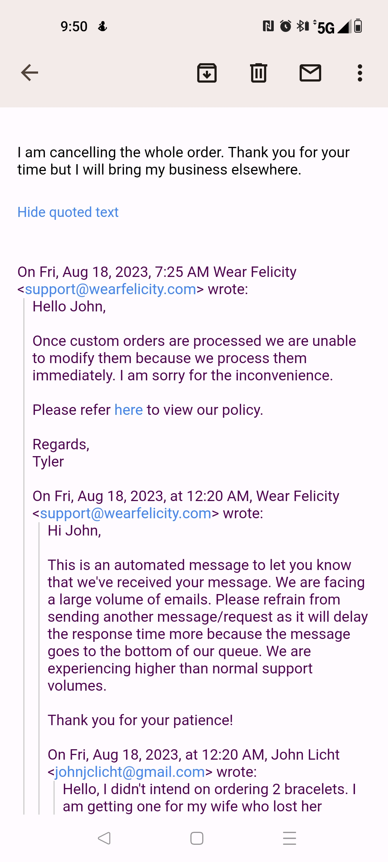Mark the email as unread
Image resolution: width=388 pixels, height=862 pixels.
tap(309, 73)
